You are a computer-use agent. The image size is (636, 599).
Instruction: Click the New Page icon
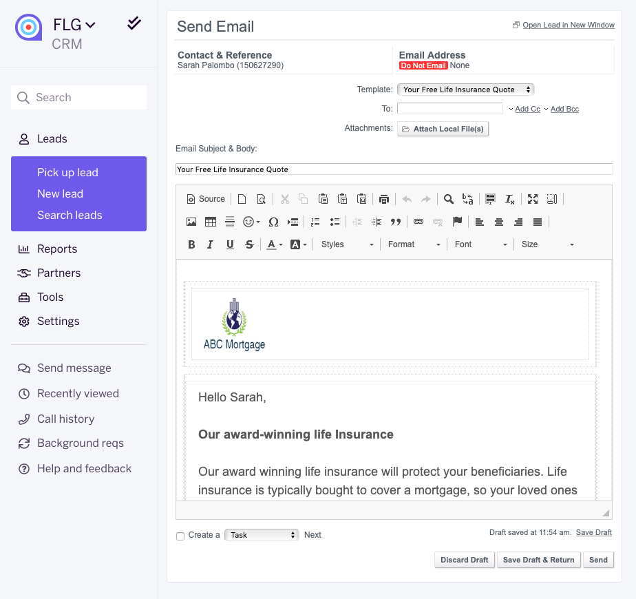[242, 199]
